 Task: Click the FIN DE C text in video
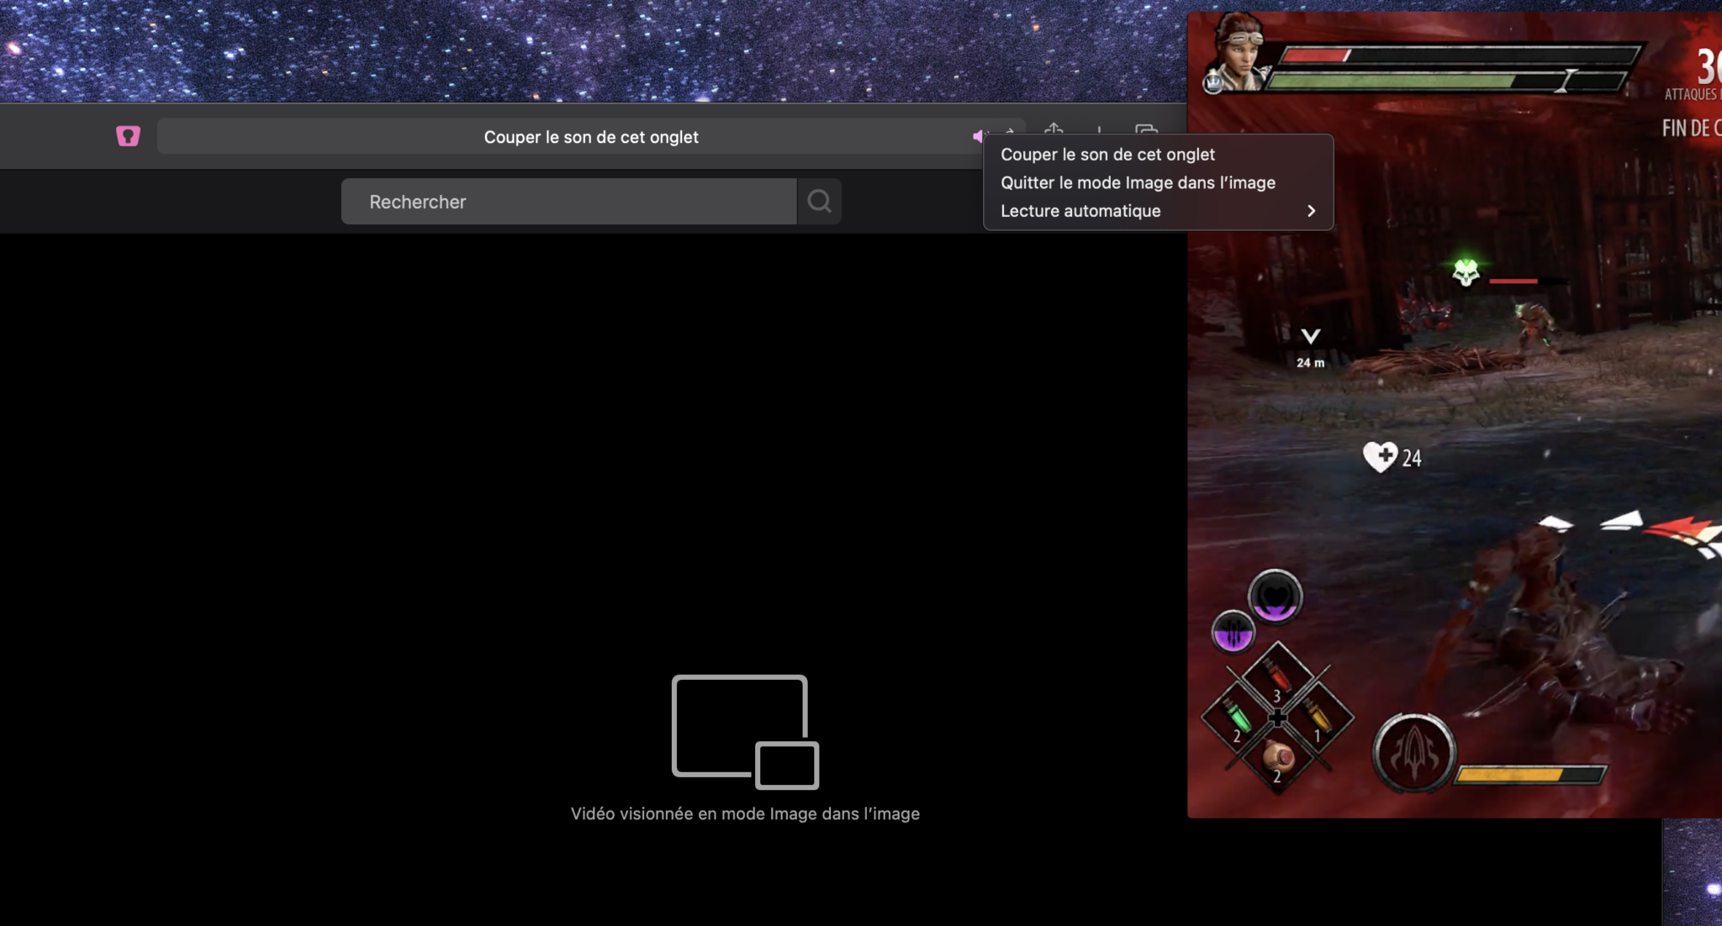coord(1691,128)
